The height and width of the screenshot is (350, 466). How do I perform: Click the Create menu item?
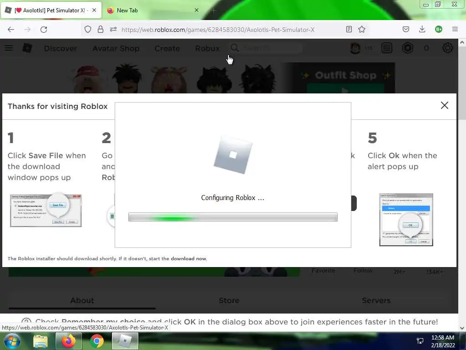[x=167, y=48]
